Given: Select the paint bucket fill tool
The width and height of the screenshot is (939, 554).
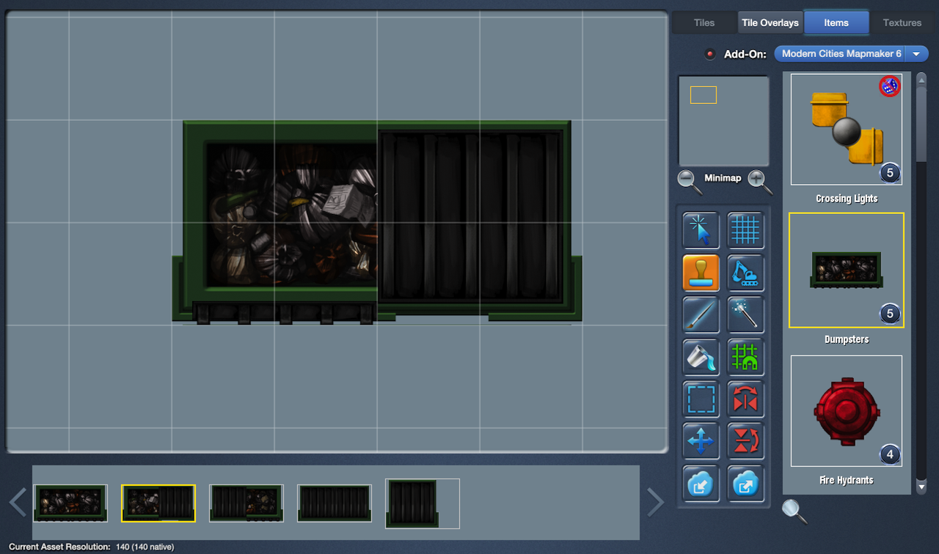Looking at the screenshot, I should (701, 358).
